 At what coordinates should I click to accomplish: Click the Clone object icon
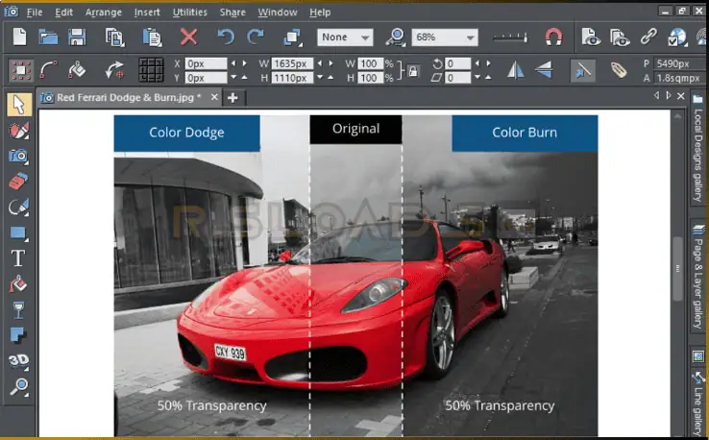point(293,37)
